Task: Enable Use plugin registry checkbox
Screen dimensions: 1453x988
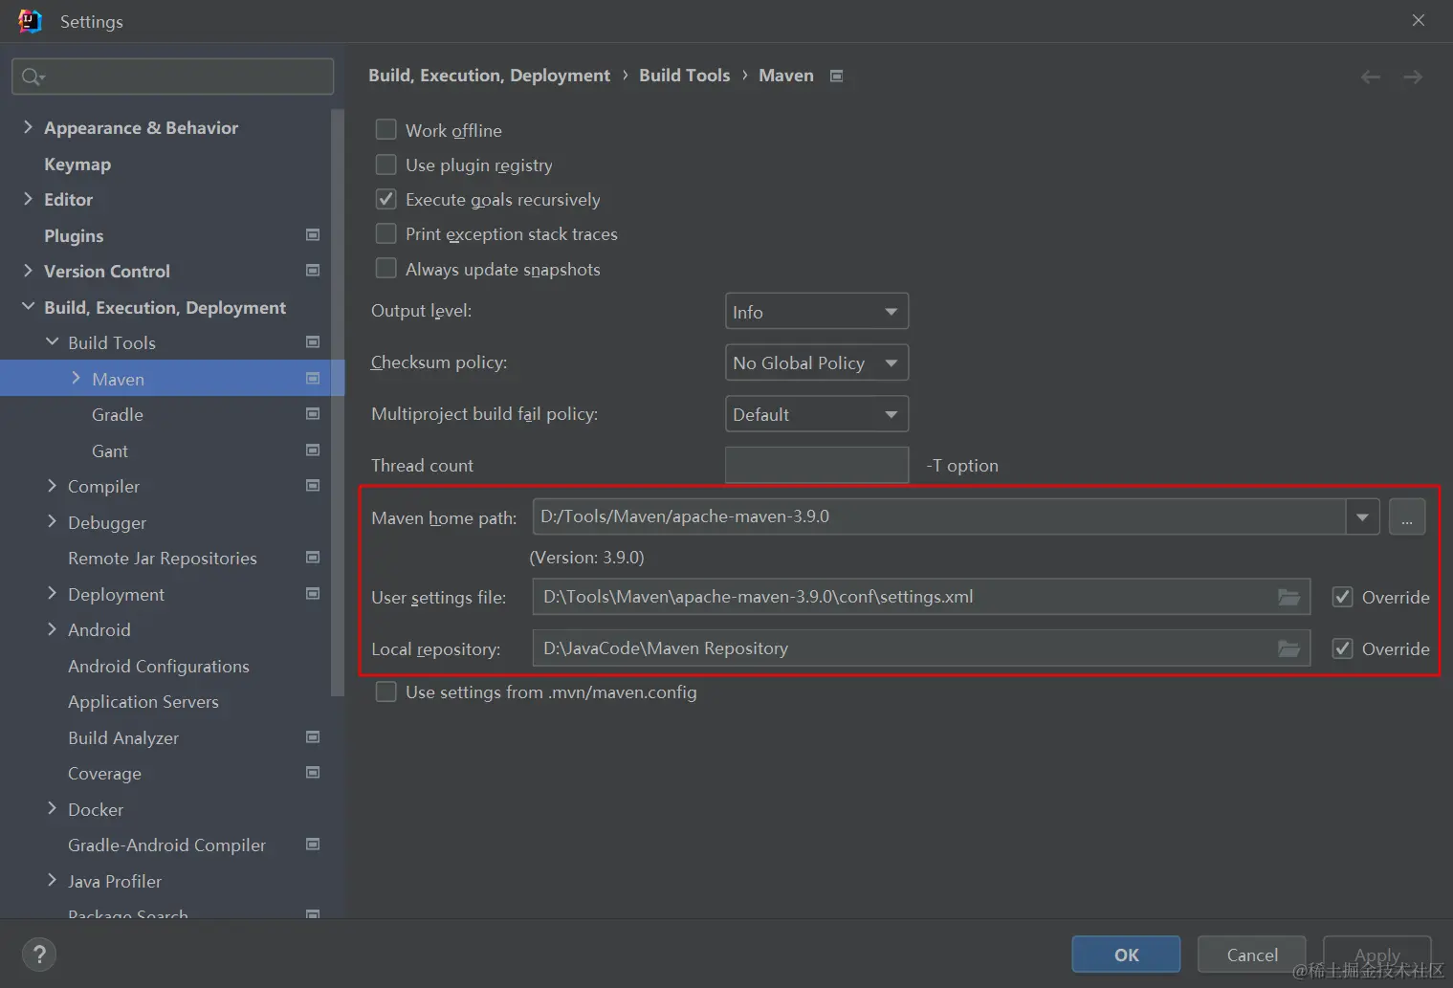Action: tap(385, 165)
